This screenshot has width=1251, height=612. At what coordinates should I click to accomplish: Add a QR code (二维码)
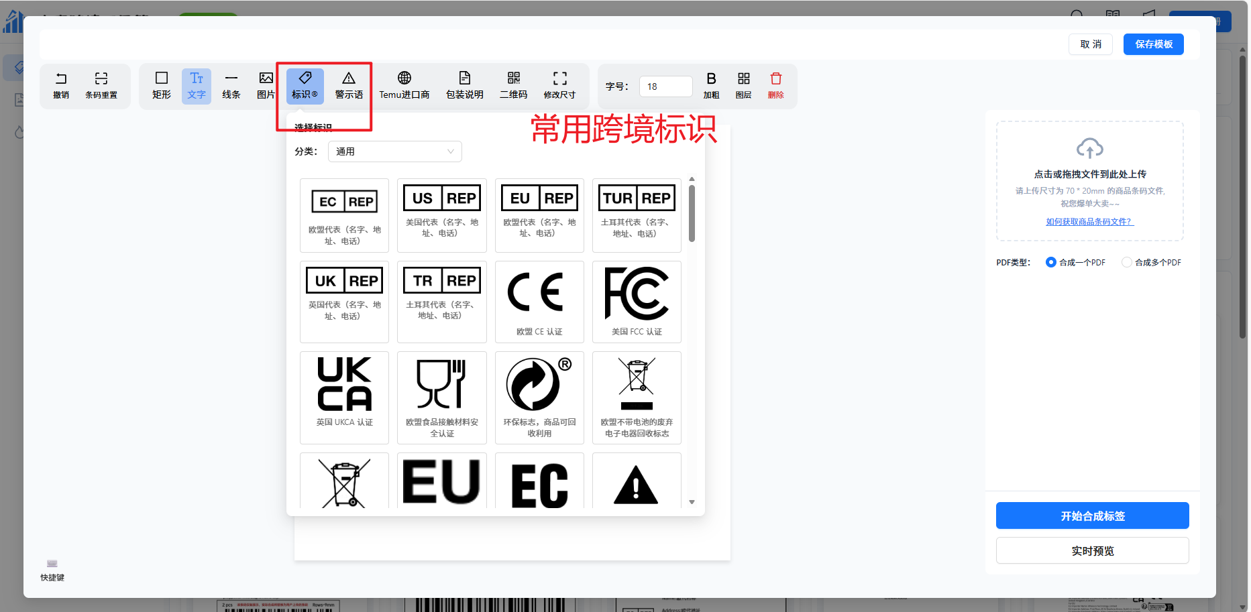514,86
